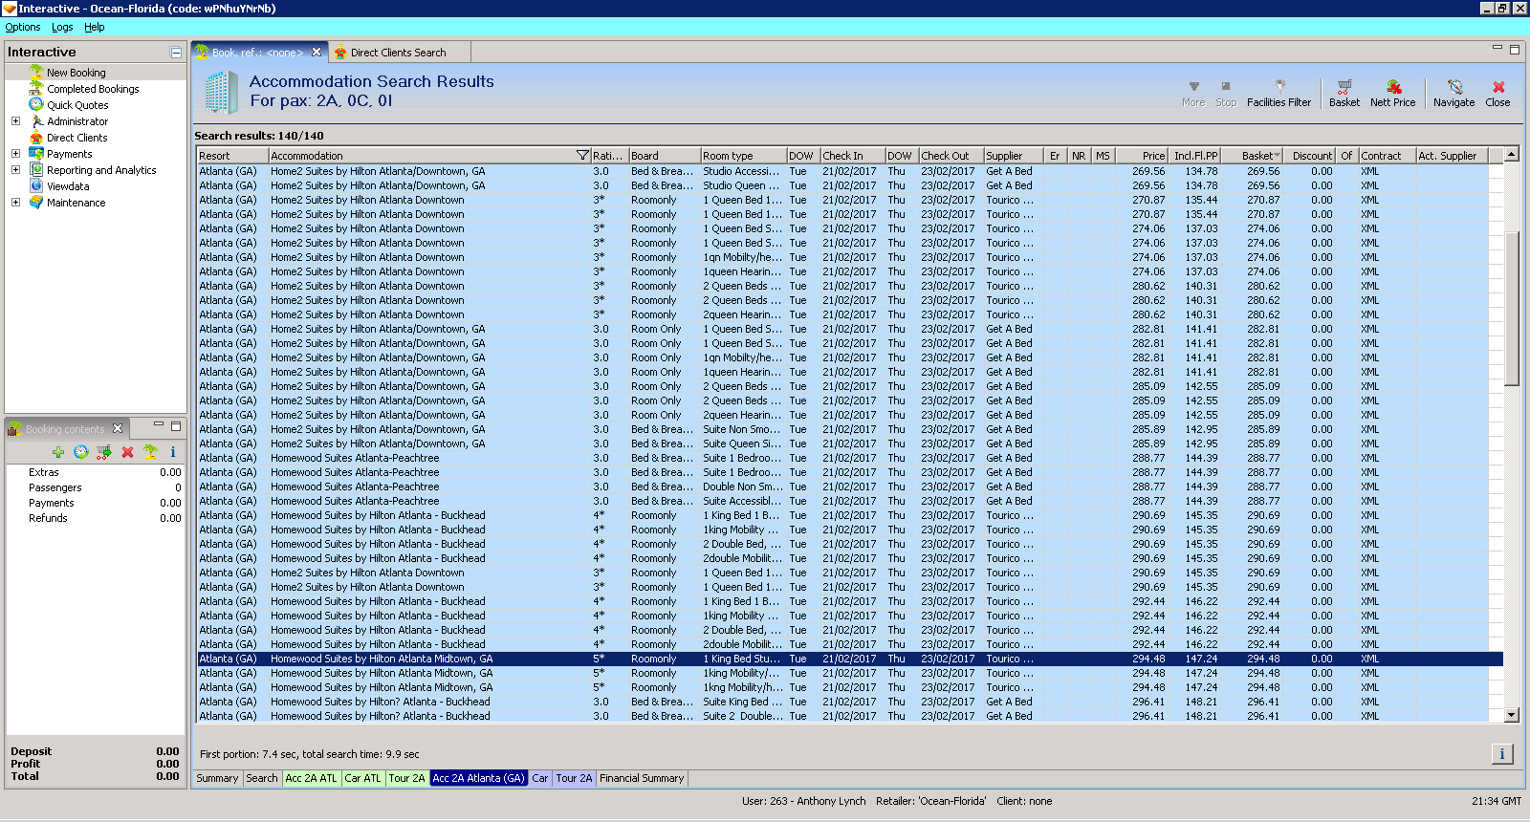Collapse the Interactive panel with minimize toggle
Image resolution: width=1530 pixels, height=822 pixels.
176,53
